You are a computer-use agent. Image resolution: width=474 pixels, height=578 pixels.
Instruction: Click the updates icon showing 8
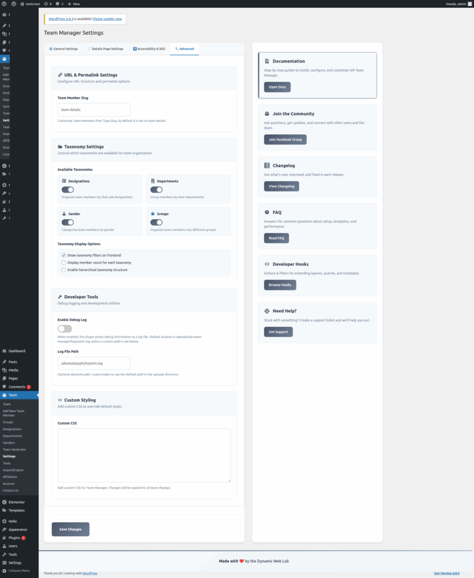point(46,4)
